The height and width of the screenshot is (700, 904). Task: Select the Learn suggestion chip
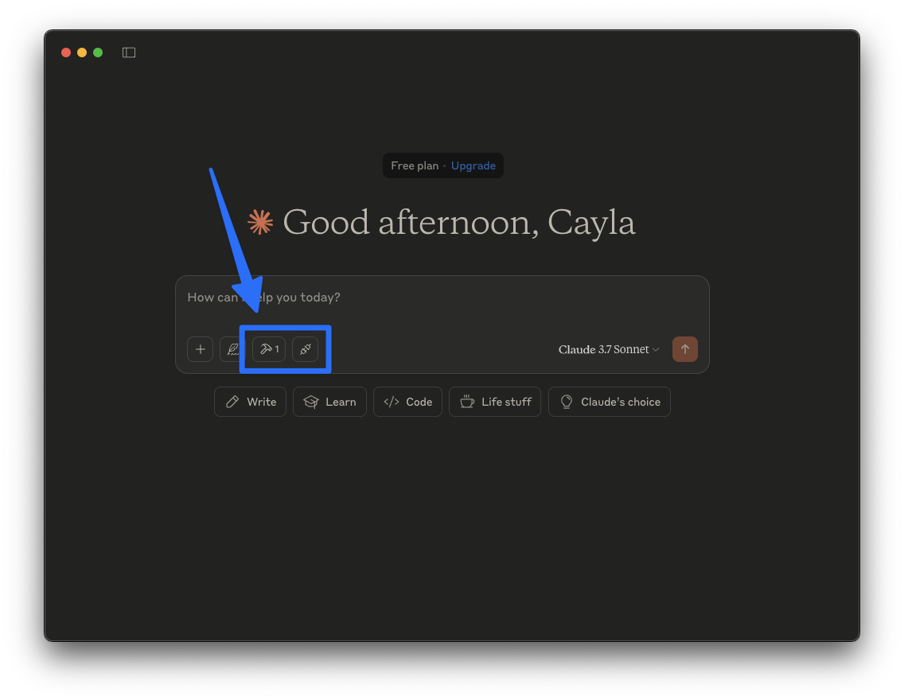tap(329, 402)
